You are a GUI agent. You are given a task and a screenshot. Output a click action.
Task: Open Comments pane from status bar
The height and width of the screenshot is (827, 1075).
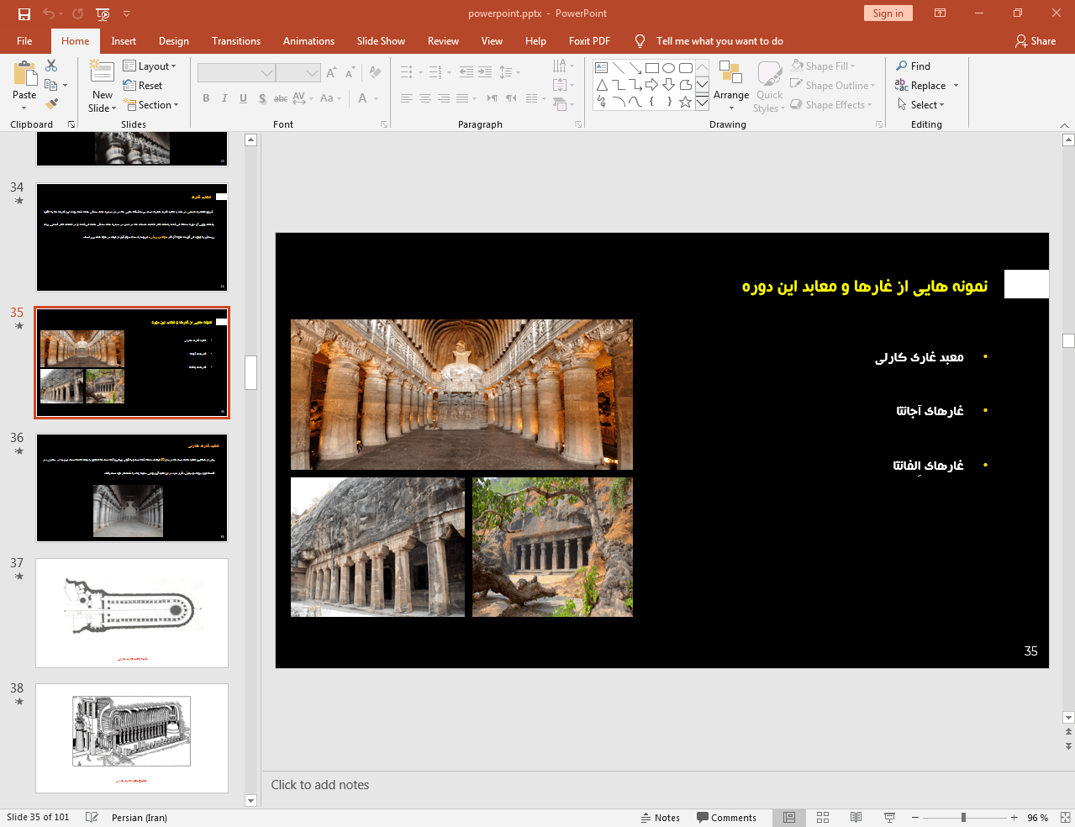pos(726,818)
